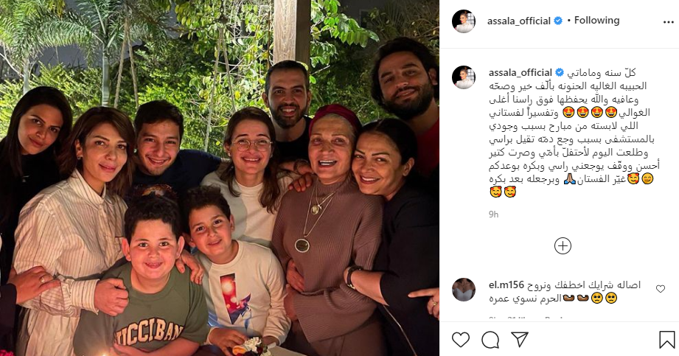The width and height of the screenshot is (679, 356).
Task: Click assala_official avatar beside the caption
Action: (463, 77)
